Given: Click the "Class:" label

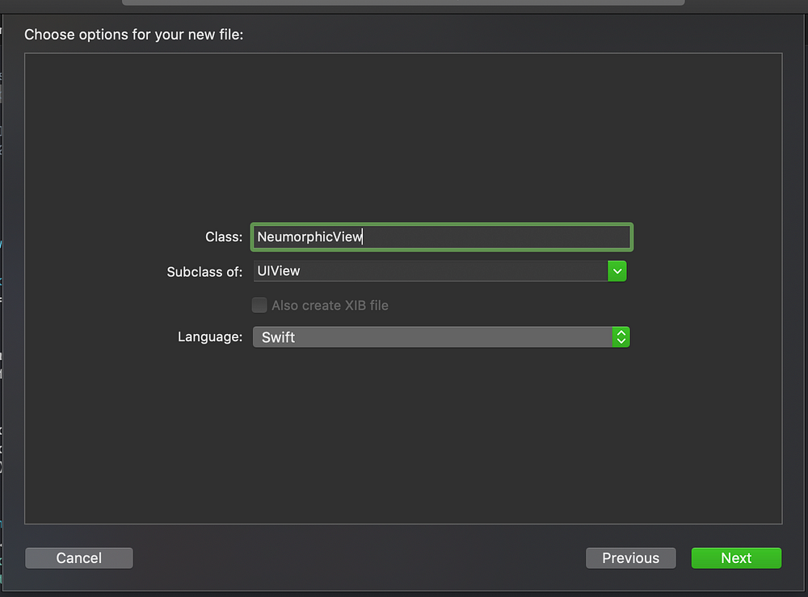Looking at the screenshot, I should point(224,236).
